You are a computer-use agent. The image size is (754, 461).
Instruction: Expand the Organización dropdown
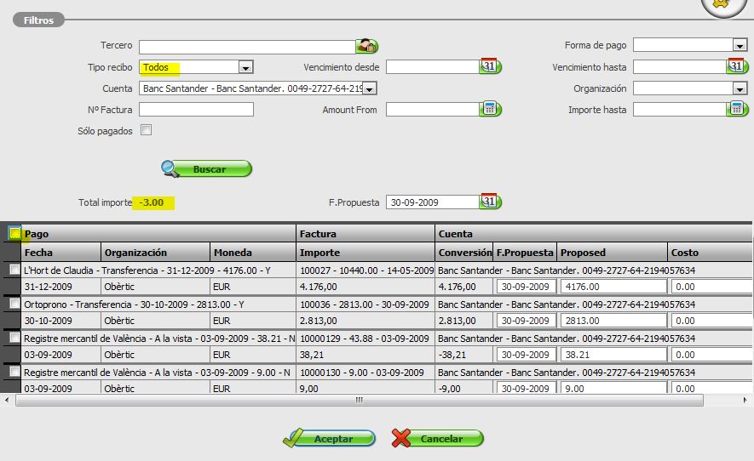[740, 88]
